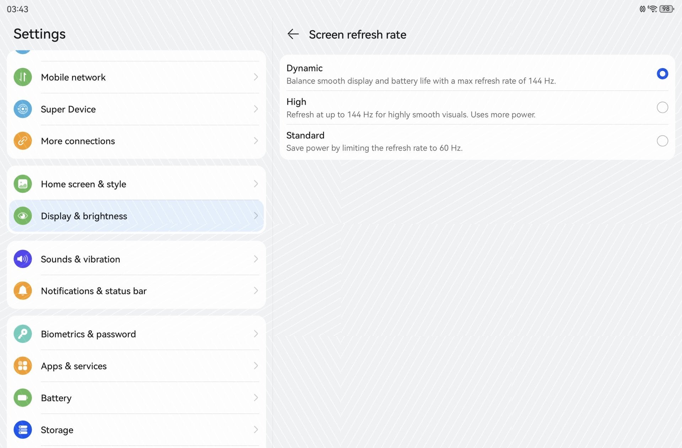Open Display & brightness chevron
The height and width of the screenshot is (448, 682).
click(256, 216)
